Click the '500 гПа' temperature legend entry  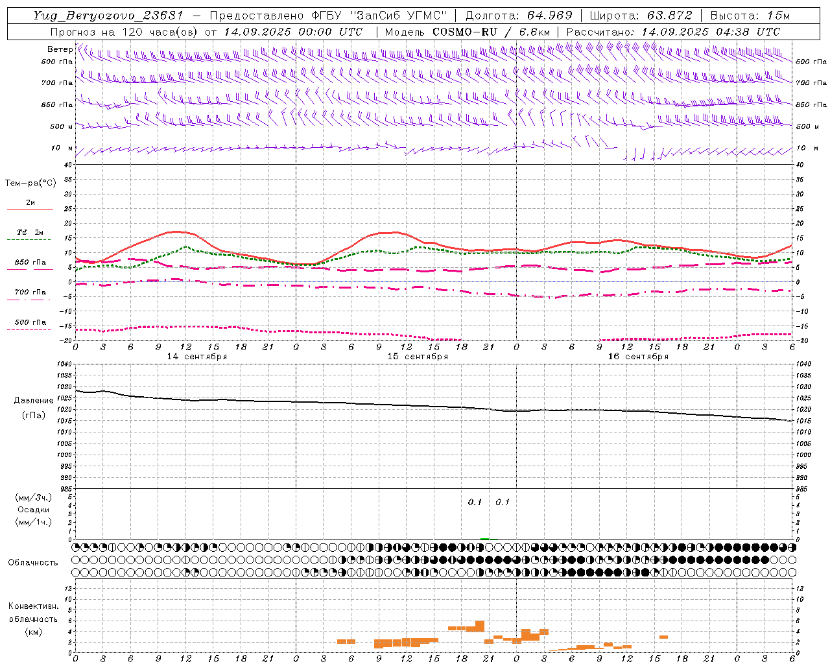click(30, 322)
